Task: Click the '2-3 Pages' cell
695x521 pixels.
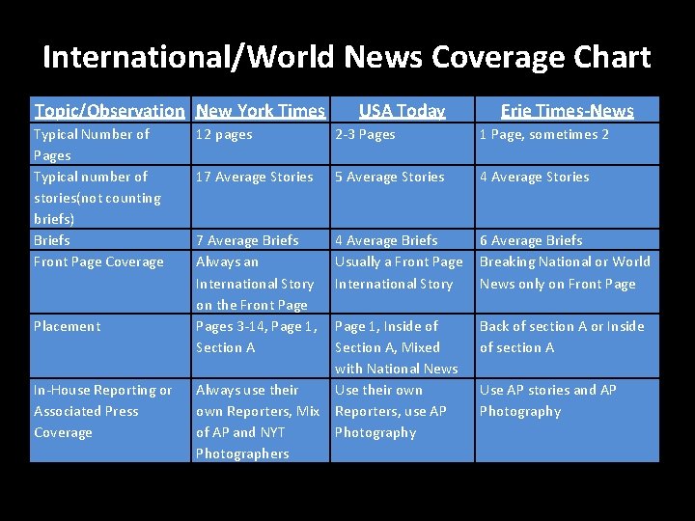Action: [403, 145]
